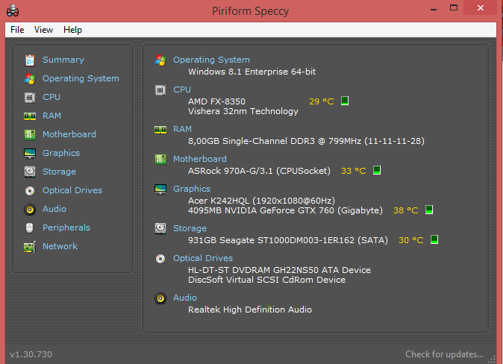Click the CPU chip icon in sidebar

point(30,97)
